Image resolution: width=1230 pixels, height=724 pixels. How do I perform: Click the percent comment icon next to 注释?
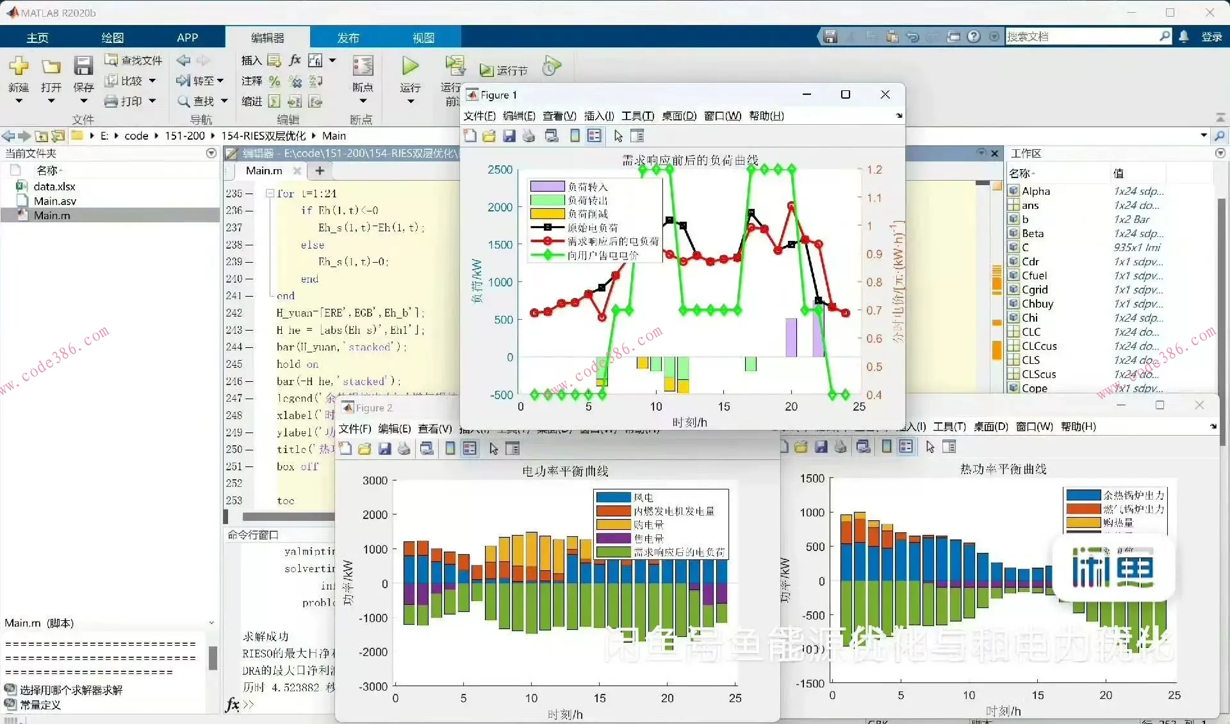coord(274,81)
